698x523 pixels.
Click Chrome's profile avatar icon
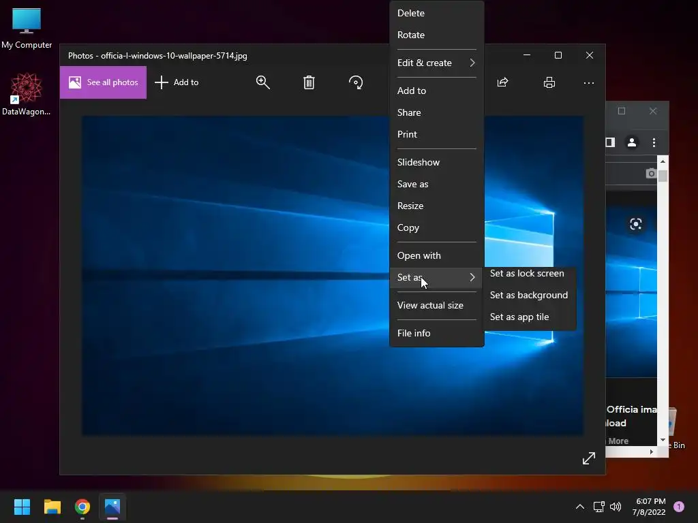click(632, 142)
